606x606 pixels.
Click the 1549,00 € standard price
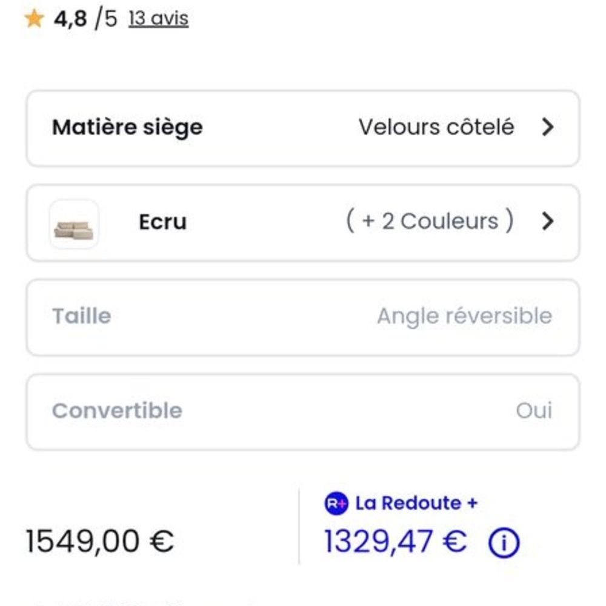(100, 541)
